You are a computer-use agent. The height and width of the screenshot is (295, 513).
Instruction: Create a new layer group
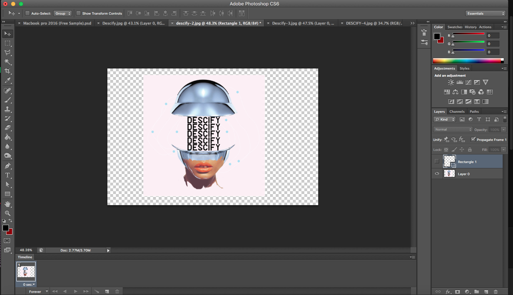[x=476, y=291]
